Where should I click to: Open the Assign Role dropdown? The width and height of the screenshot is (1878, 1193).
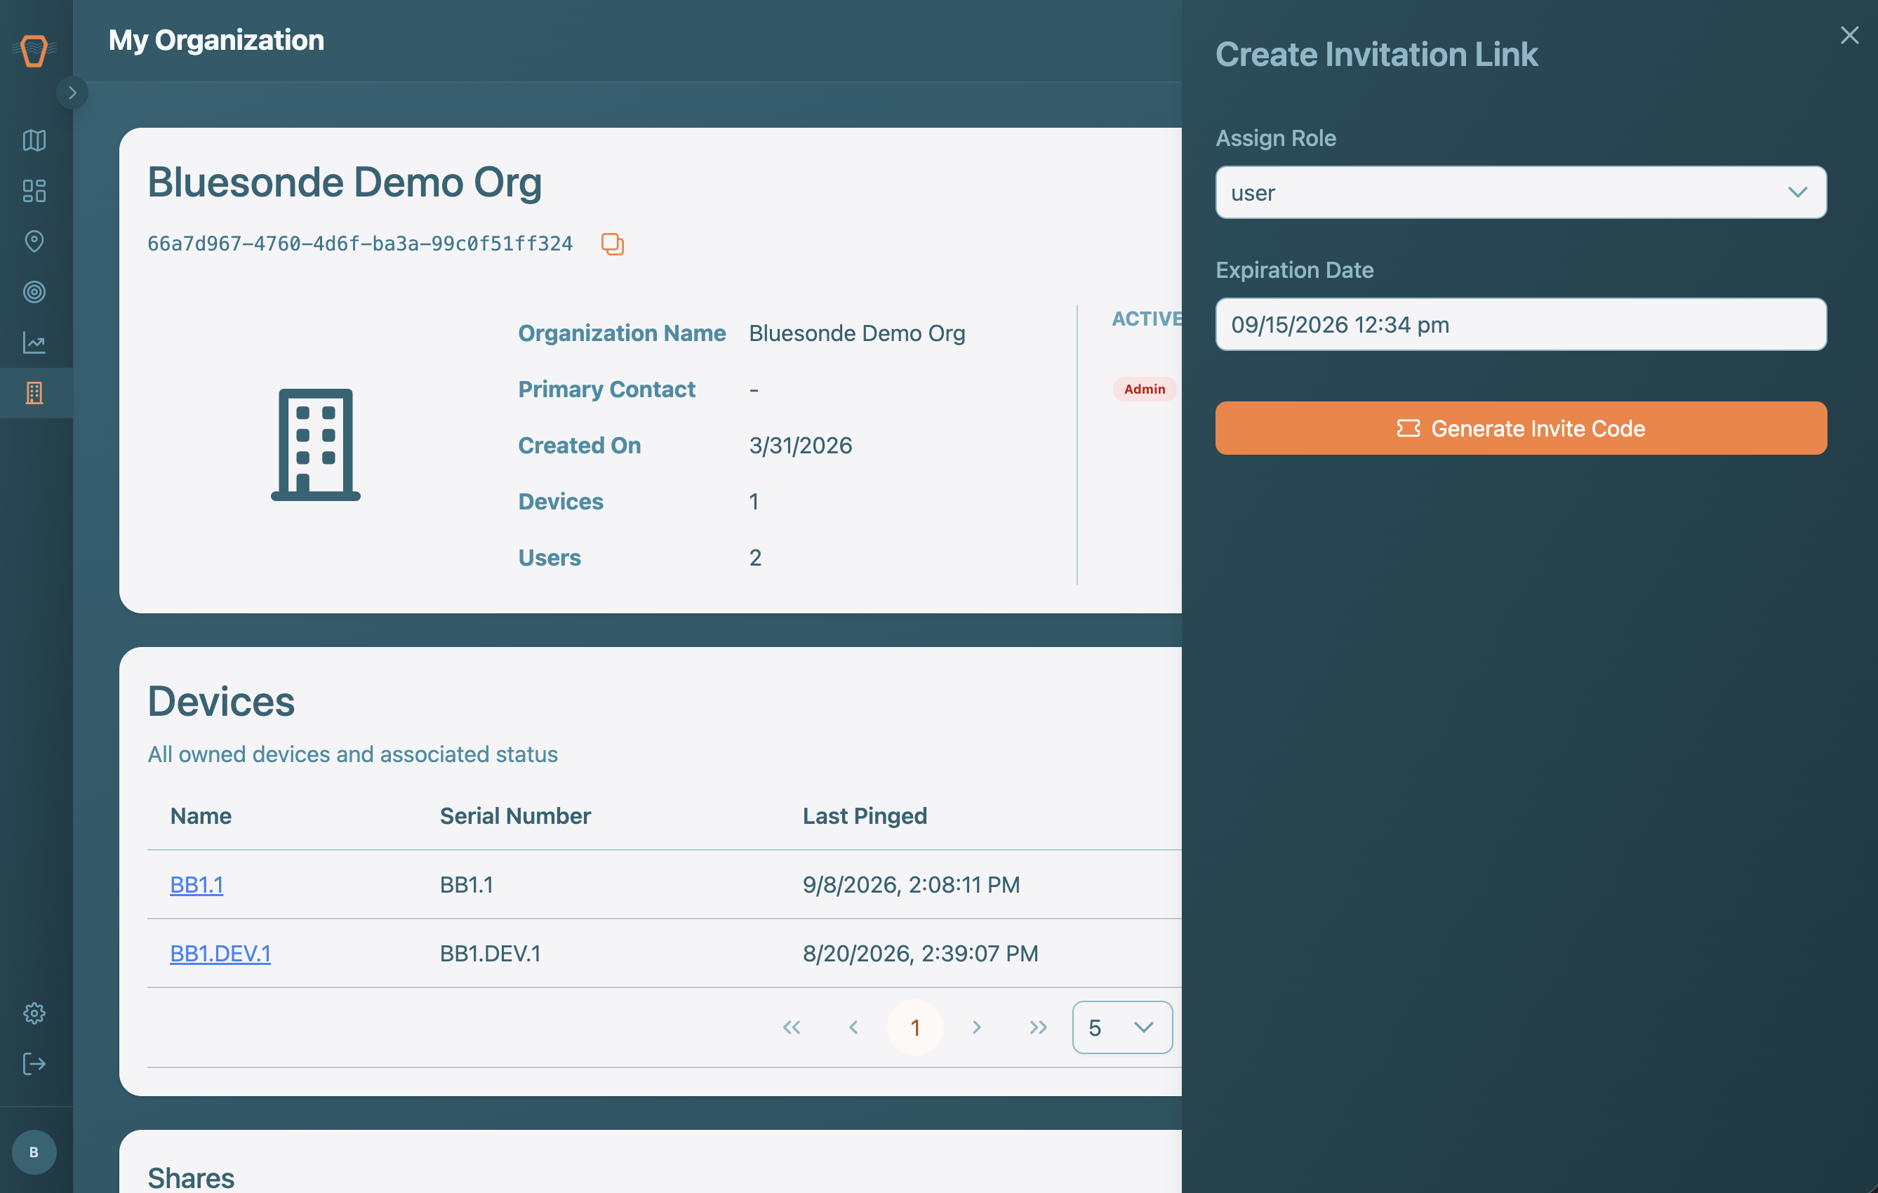(1520, 192)
